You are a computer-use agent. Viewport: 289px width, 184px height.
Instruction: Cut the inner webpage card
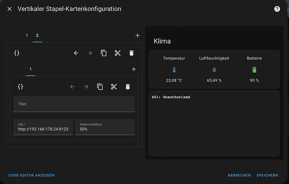pos(114,87)
